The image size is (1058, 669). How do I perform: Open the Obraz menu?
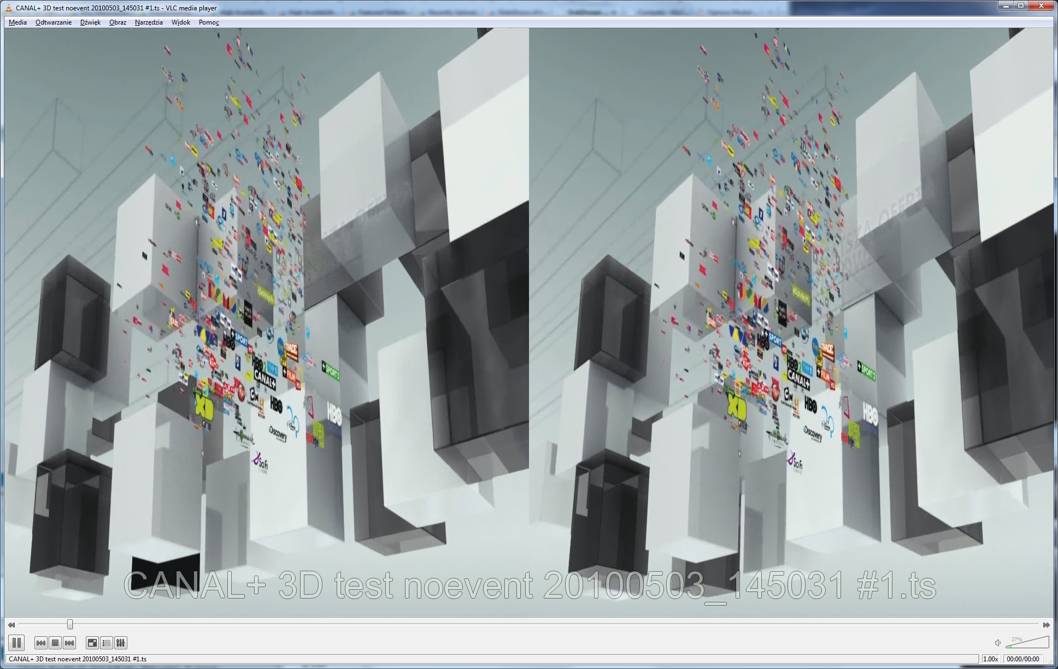(x=117, y=22)
